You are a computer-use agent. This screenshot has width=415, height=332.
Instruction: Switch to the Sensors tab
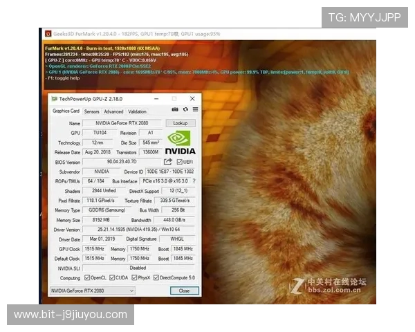pos(92,111)
